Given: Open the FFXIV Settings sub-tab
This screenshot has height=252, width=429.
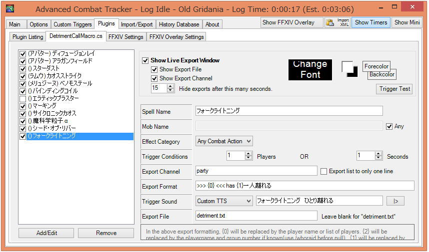Looking at the screenshot, I should (126, 37).
